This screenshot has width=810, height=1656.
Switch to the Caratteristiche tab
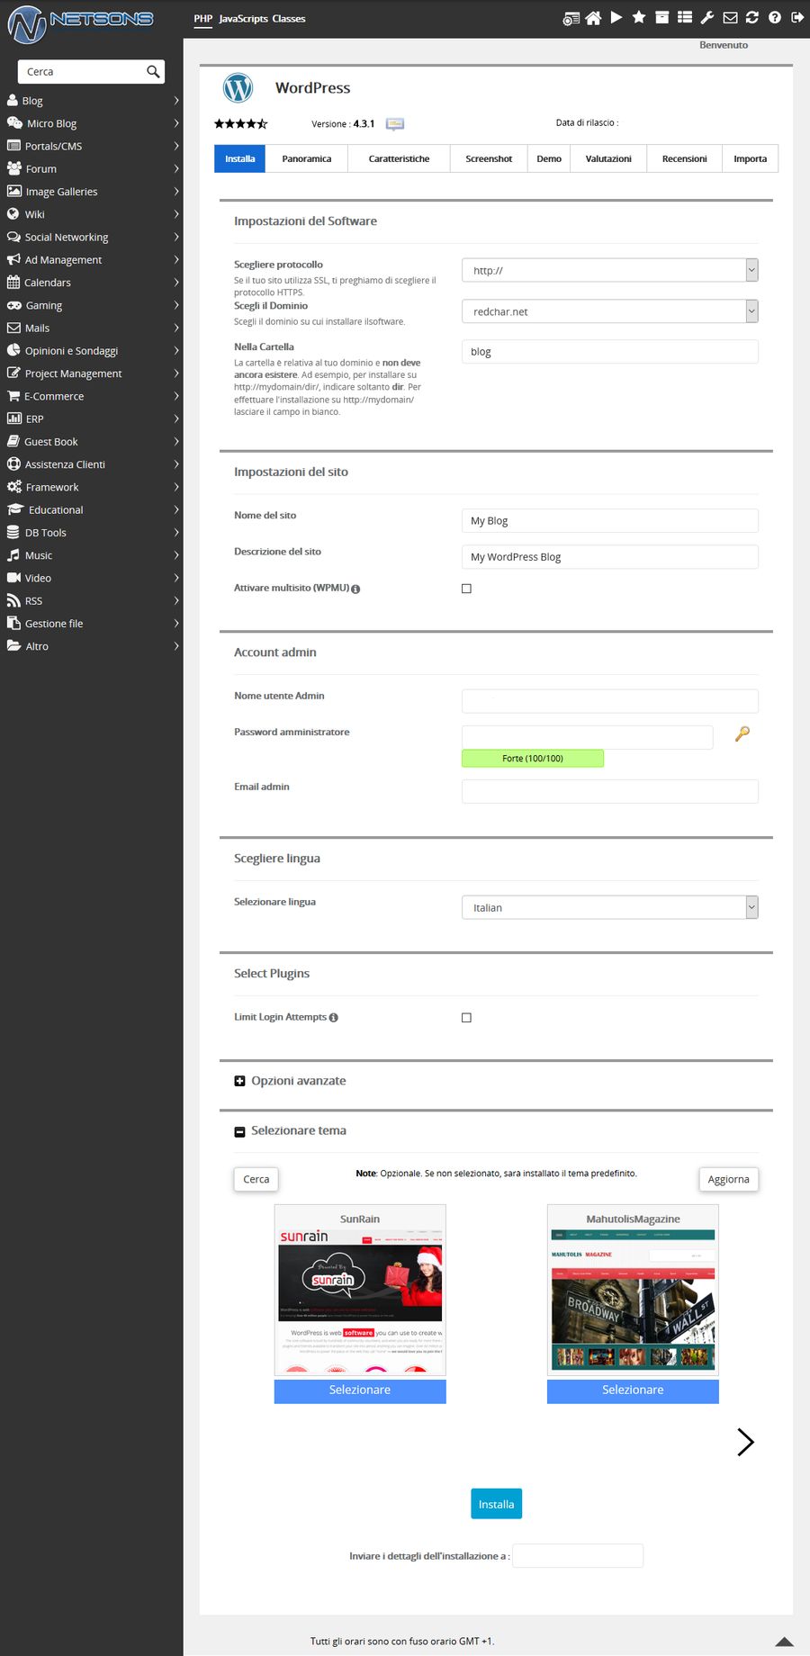pos(399,158)
